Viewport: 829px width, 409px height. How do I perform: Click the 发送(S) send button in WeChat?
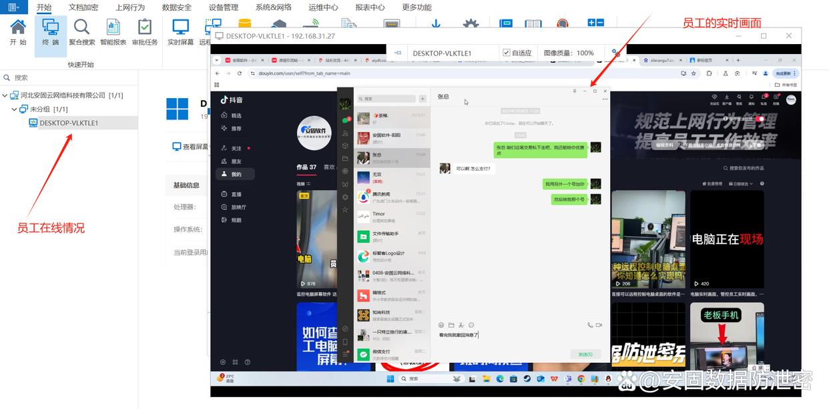pyautogui.click(x=585, y=354)
